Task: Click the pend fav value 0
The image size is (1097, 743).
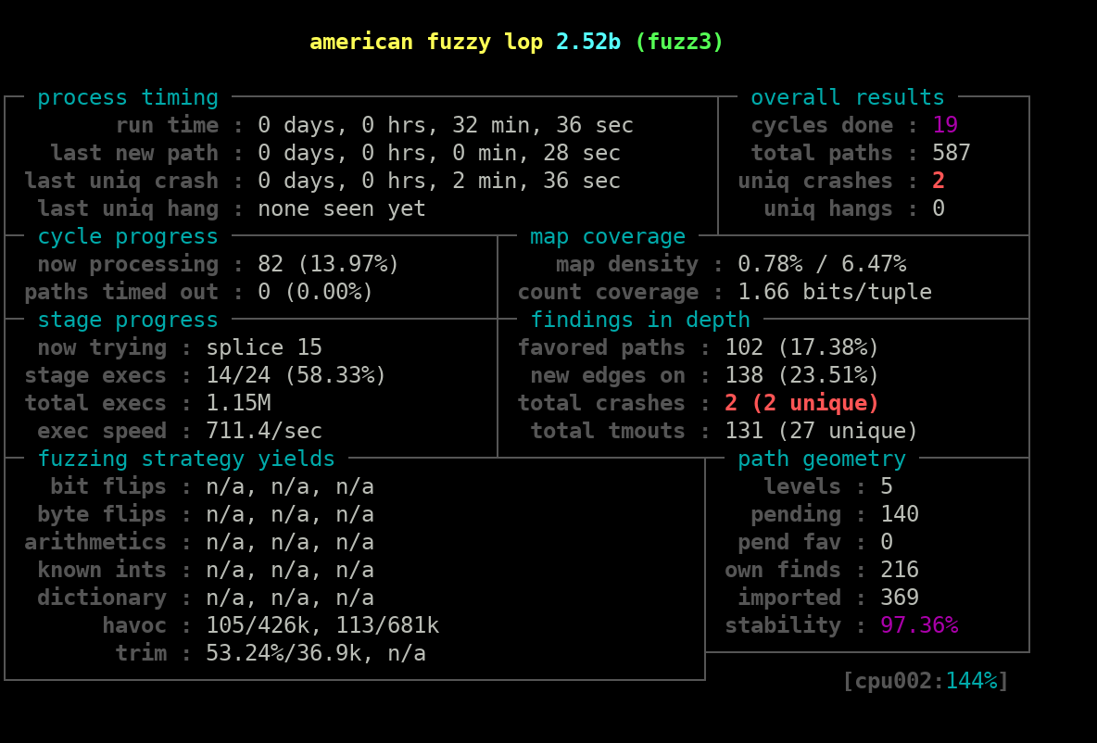Action: [887, 542]
